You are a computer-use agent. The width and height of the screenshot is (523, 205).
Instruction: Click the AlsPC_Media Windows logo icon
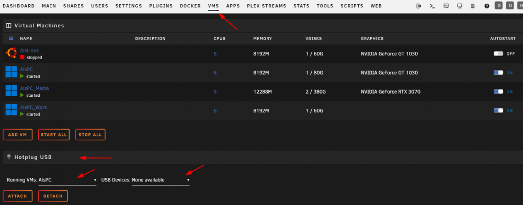click(11, 90)
